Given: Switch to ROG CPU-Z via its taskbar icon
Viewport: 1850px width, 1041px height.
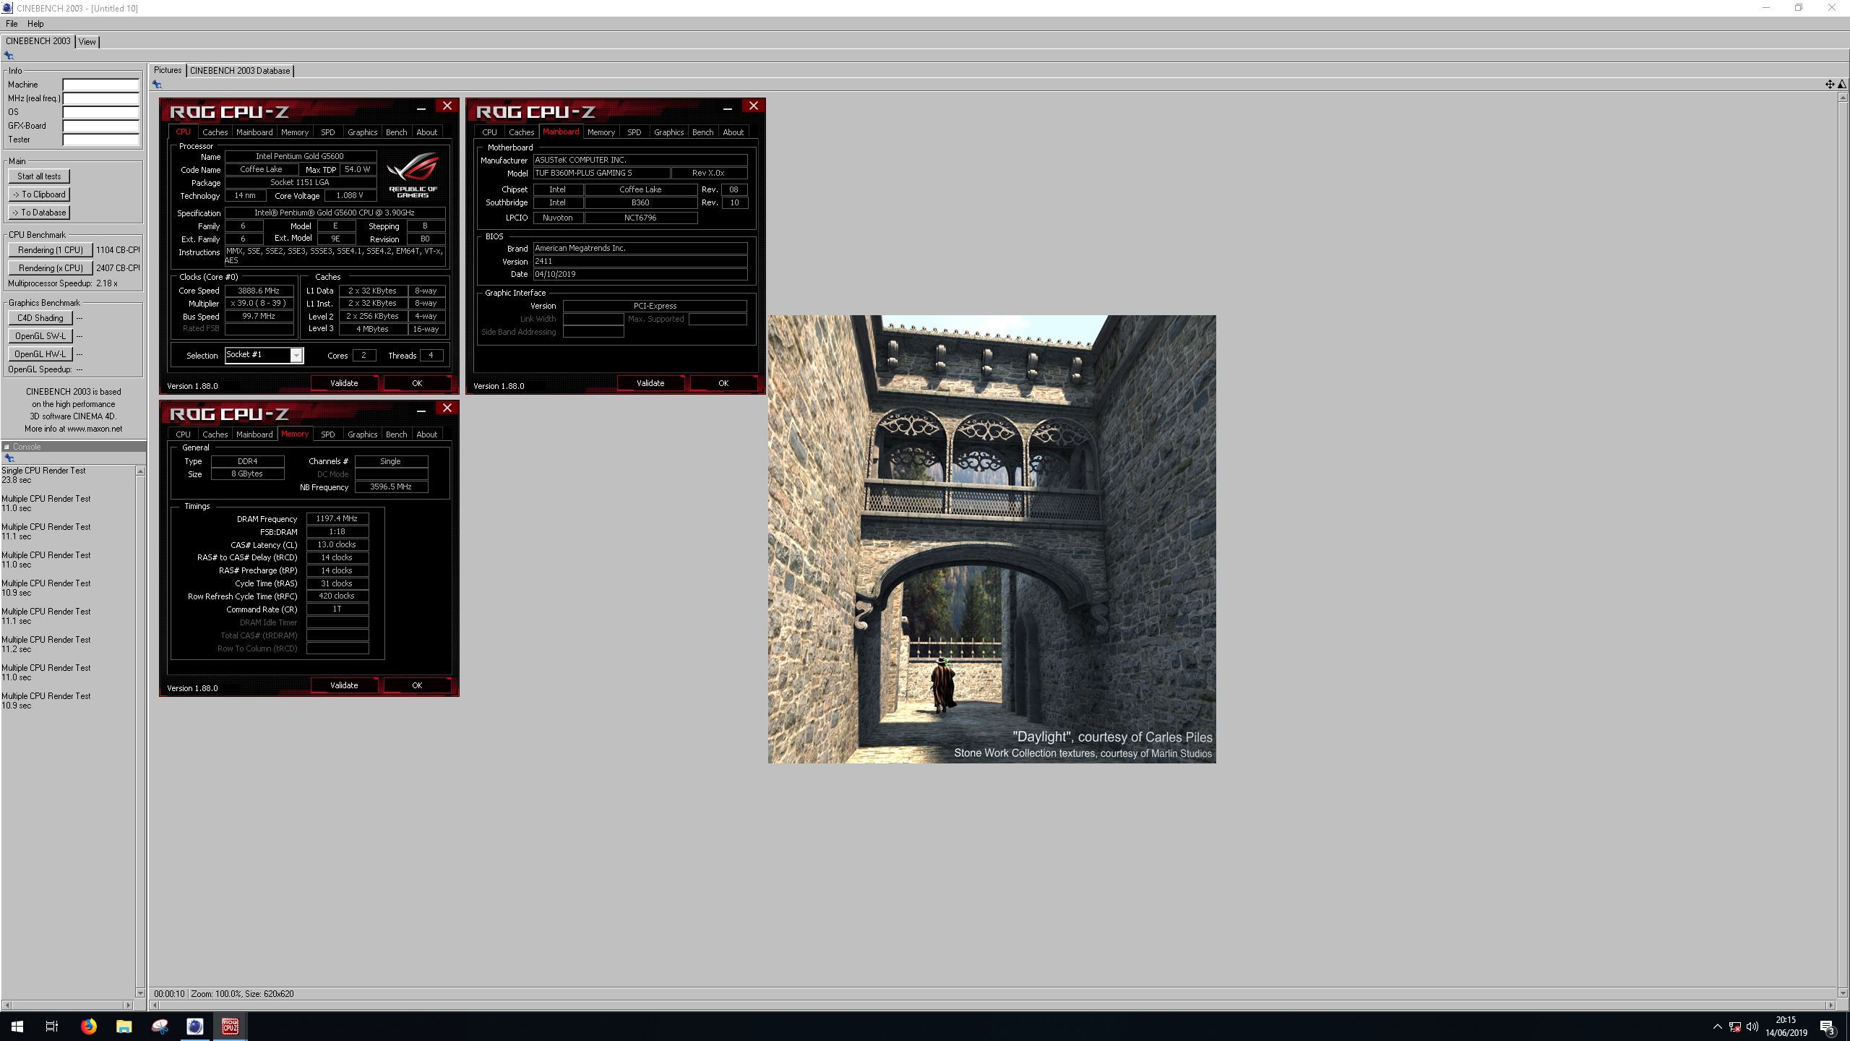Looking at the screenshot, I should coord(231,1027).
